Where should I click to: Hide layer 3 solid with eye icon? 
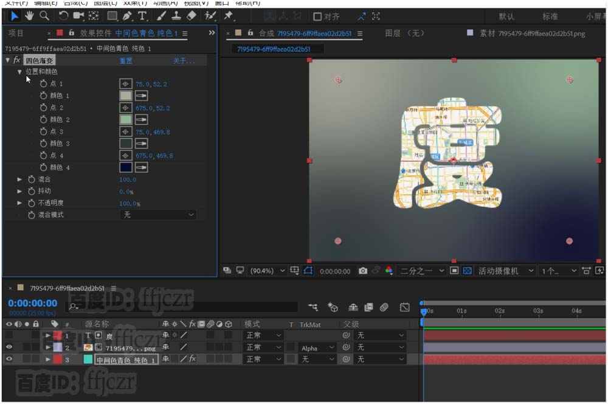[9, 359]
